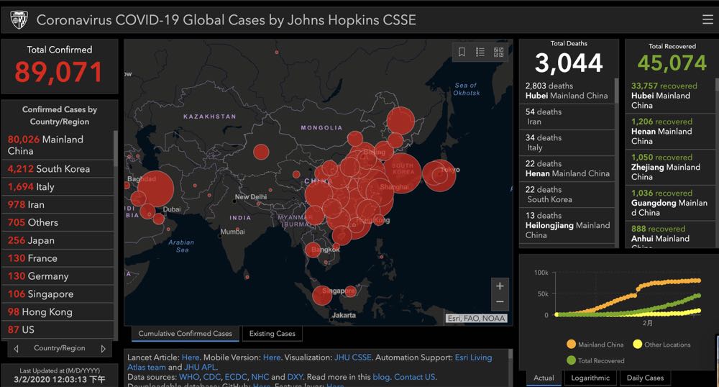Switch to the Existing Cases tab
719x387 pixels.
(x=272, y=334)
